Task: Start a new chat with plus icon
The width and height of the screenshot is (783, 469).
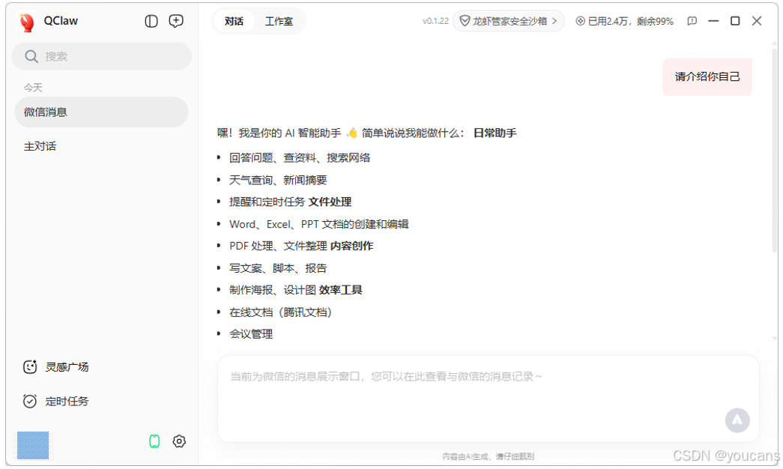Action: [x=176, y=21]
